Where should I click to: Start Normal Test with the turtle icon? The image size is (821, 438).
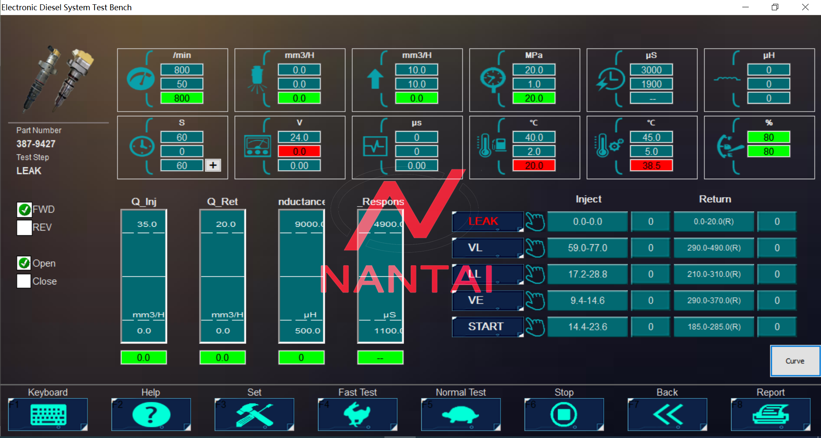coord(461,414)
